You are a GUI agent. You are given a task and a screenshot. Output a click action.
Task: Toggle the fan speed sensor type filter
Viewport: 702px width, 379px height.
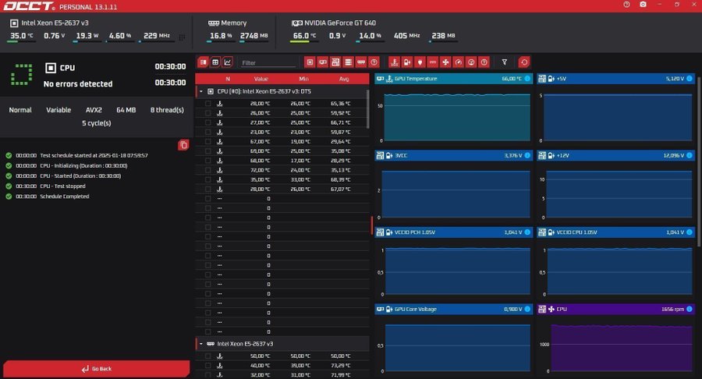[x=445, y=62]
